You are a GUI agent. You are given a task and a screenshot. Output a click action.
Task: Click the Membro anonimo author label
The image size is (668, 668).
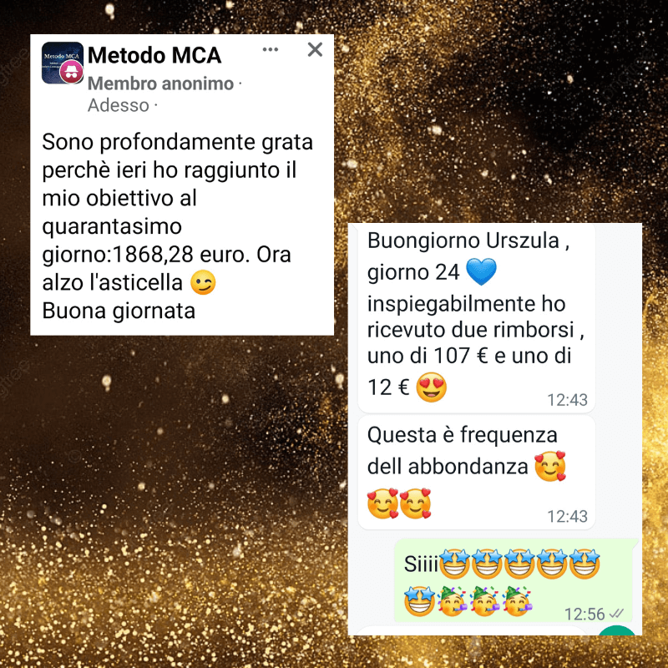tap(160, 83)
